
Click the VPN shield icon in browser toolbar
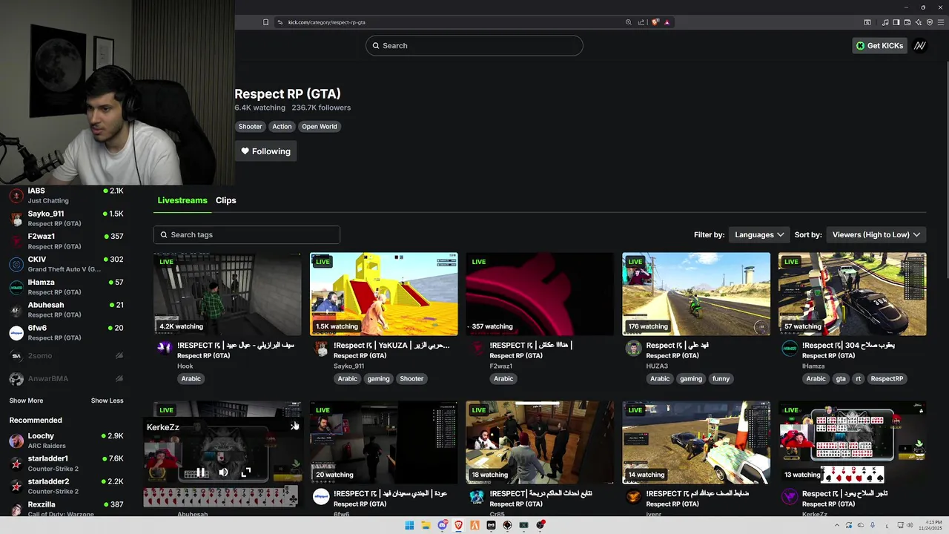click(x=930, y=22)
